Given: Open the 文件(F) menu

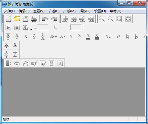Looking at the screenshot, I should click(x=9, y=11).
